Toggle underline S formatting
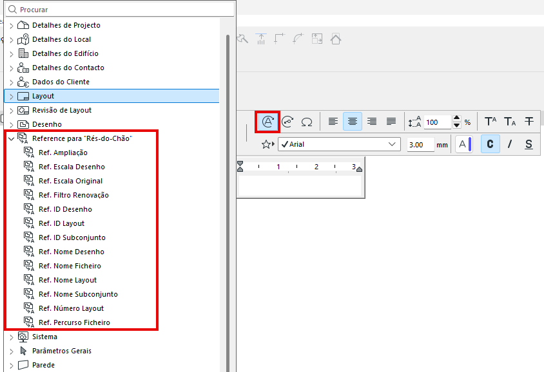 [x=529, y=144]
